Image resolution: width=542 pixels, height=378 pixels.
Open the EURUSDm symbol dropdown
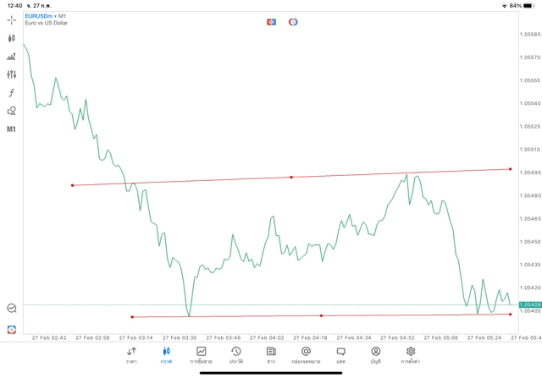point(36,15)
